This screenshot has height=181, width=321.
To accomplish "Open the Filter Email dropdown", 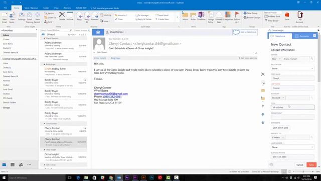I will [x=272, y=21].
